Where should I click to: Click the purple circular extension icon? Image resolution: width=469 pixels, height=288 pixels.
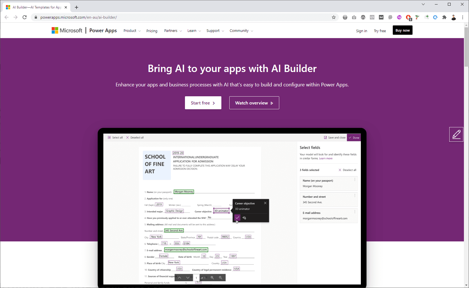(399, 17)
